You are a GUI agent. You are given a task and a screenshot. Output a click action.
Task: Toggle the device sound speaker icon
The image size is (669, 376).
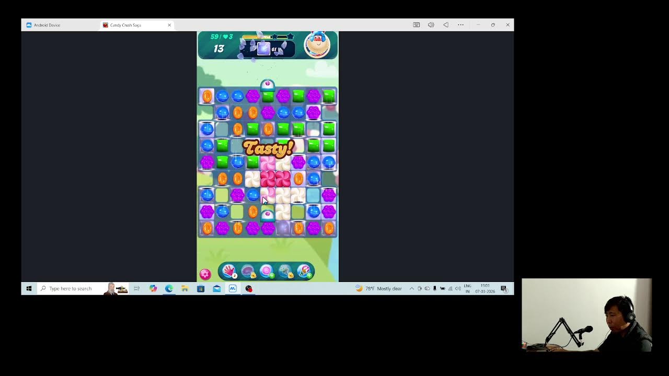pyautogui.click(x=431, y=25)
